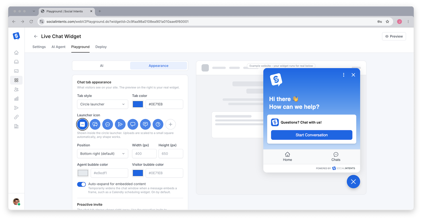Click the browser address bar URL

coord(118,21)
